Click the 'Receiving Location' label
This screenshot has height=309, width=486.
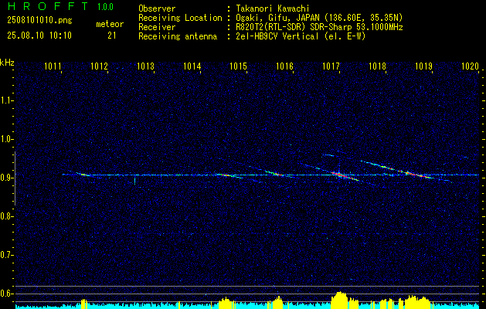180,18
